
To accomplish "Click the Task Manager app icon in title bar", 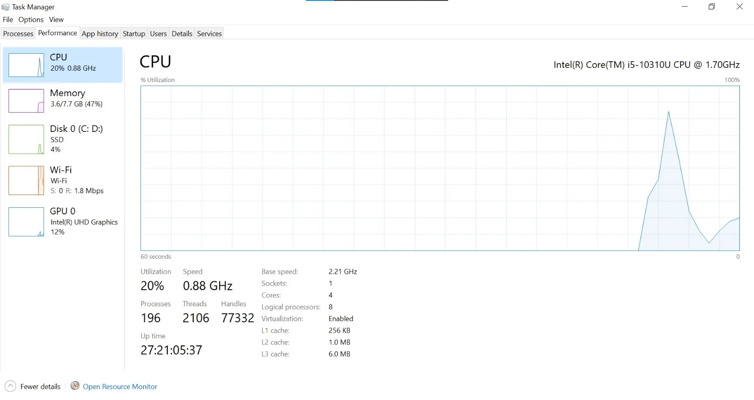I will pyautogui.click(x=6, y=7).
